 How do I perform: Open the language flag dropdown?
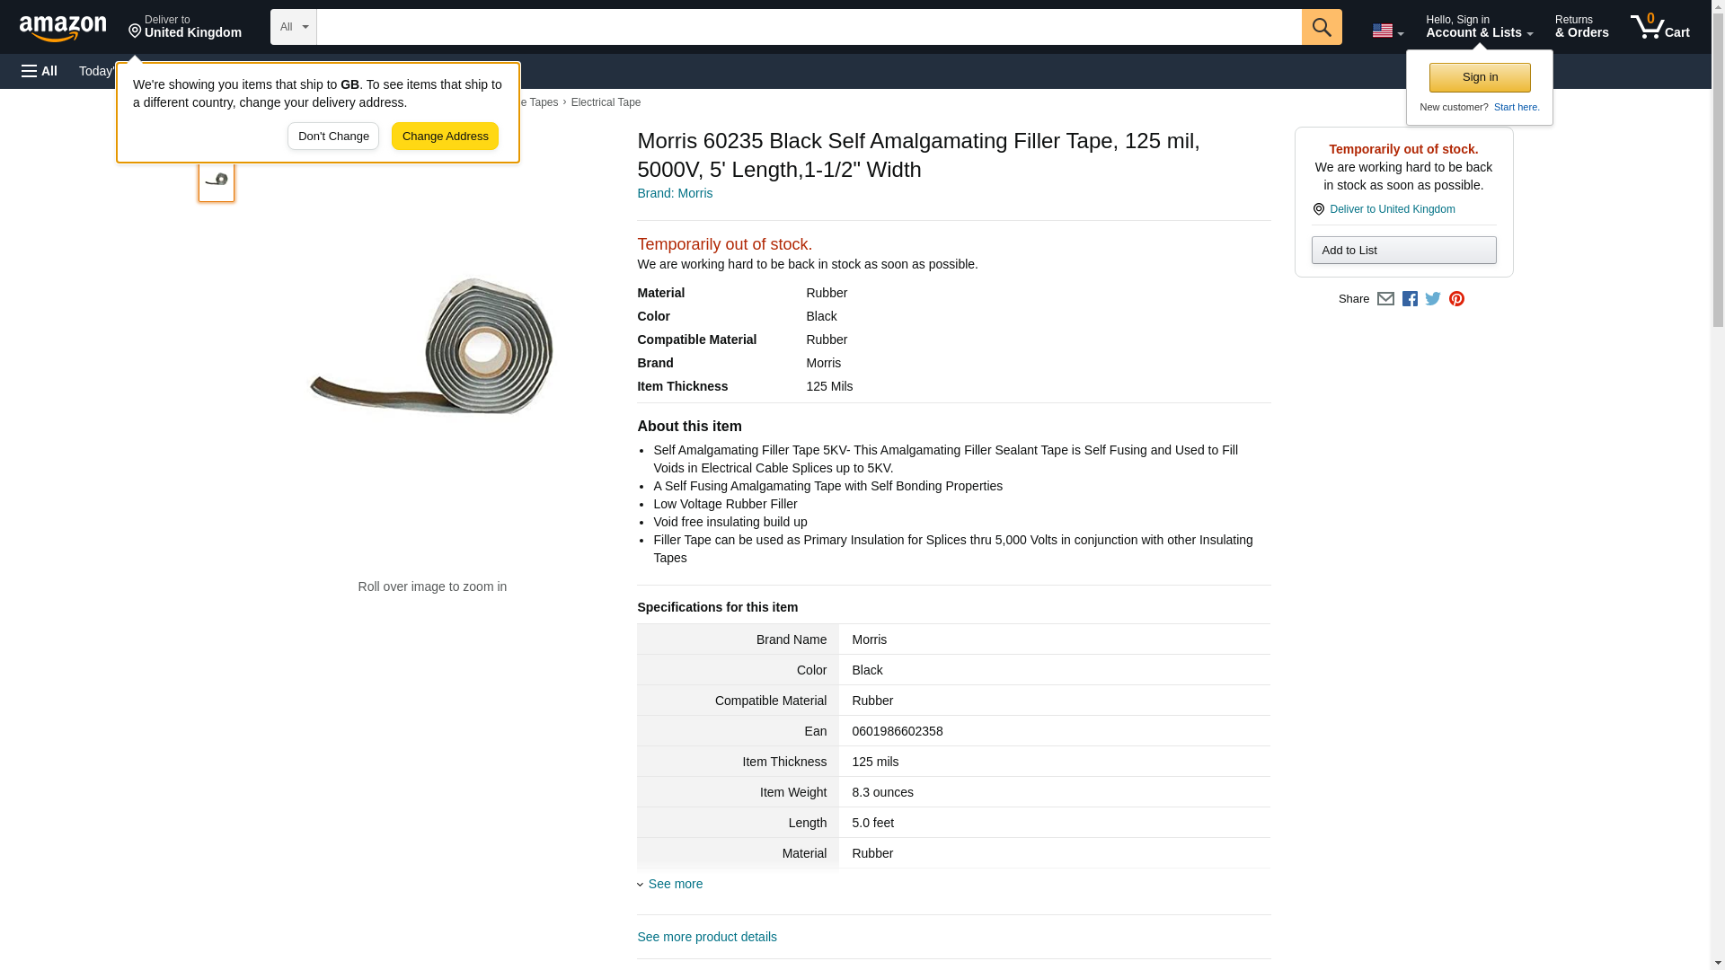1387,31
